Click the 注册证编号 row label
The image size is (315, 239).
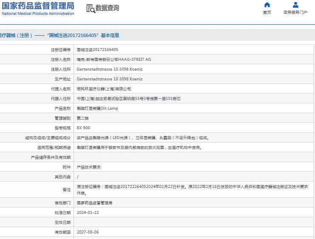[61, 50]
